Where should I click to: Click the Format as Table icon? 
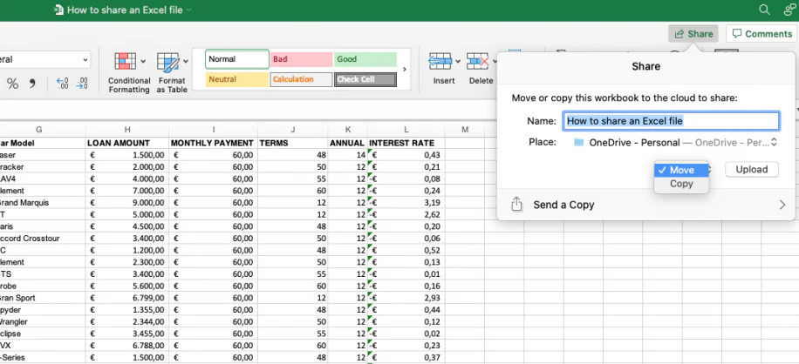pos(167,62)
